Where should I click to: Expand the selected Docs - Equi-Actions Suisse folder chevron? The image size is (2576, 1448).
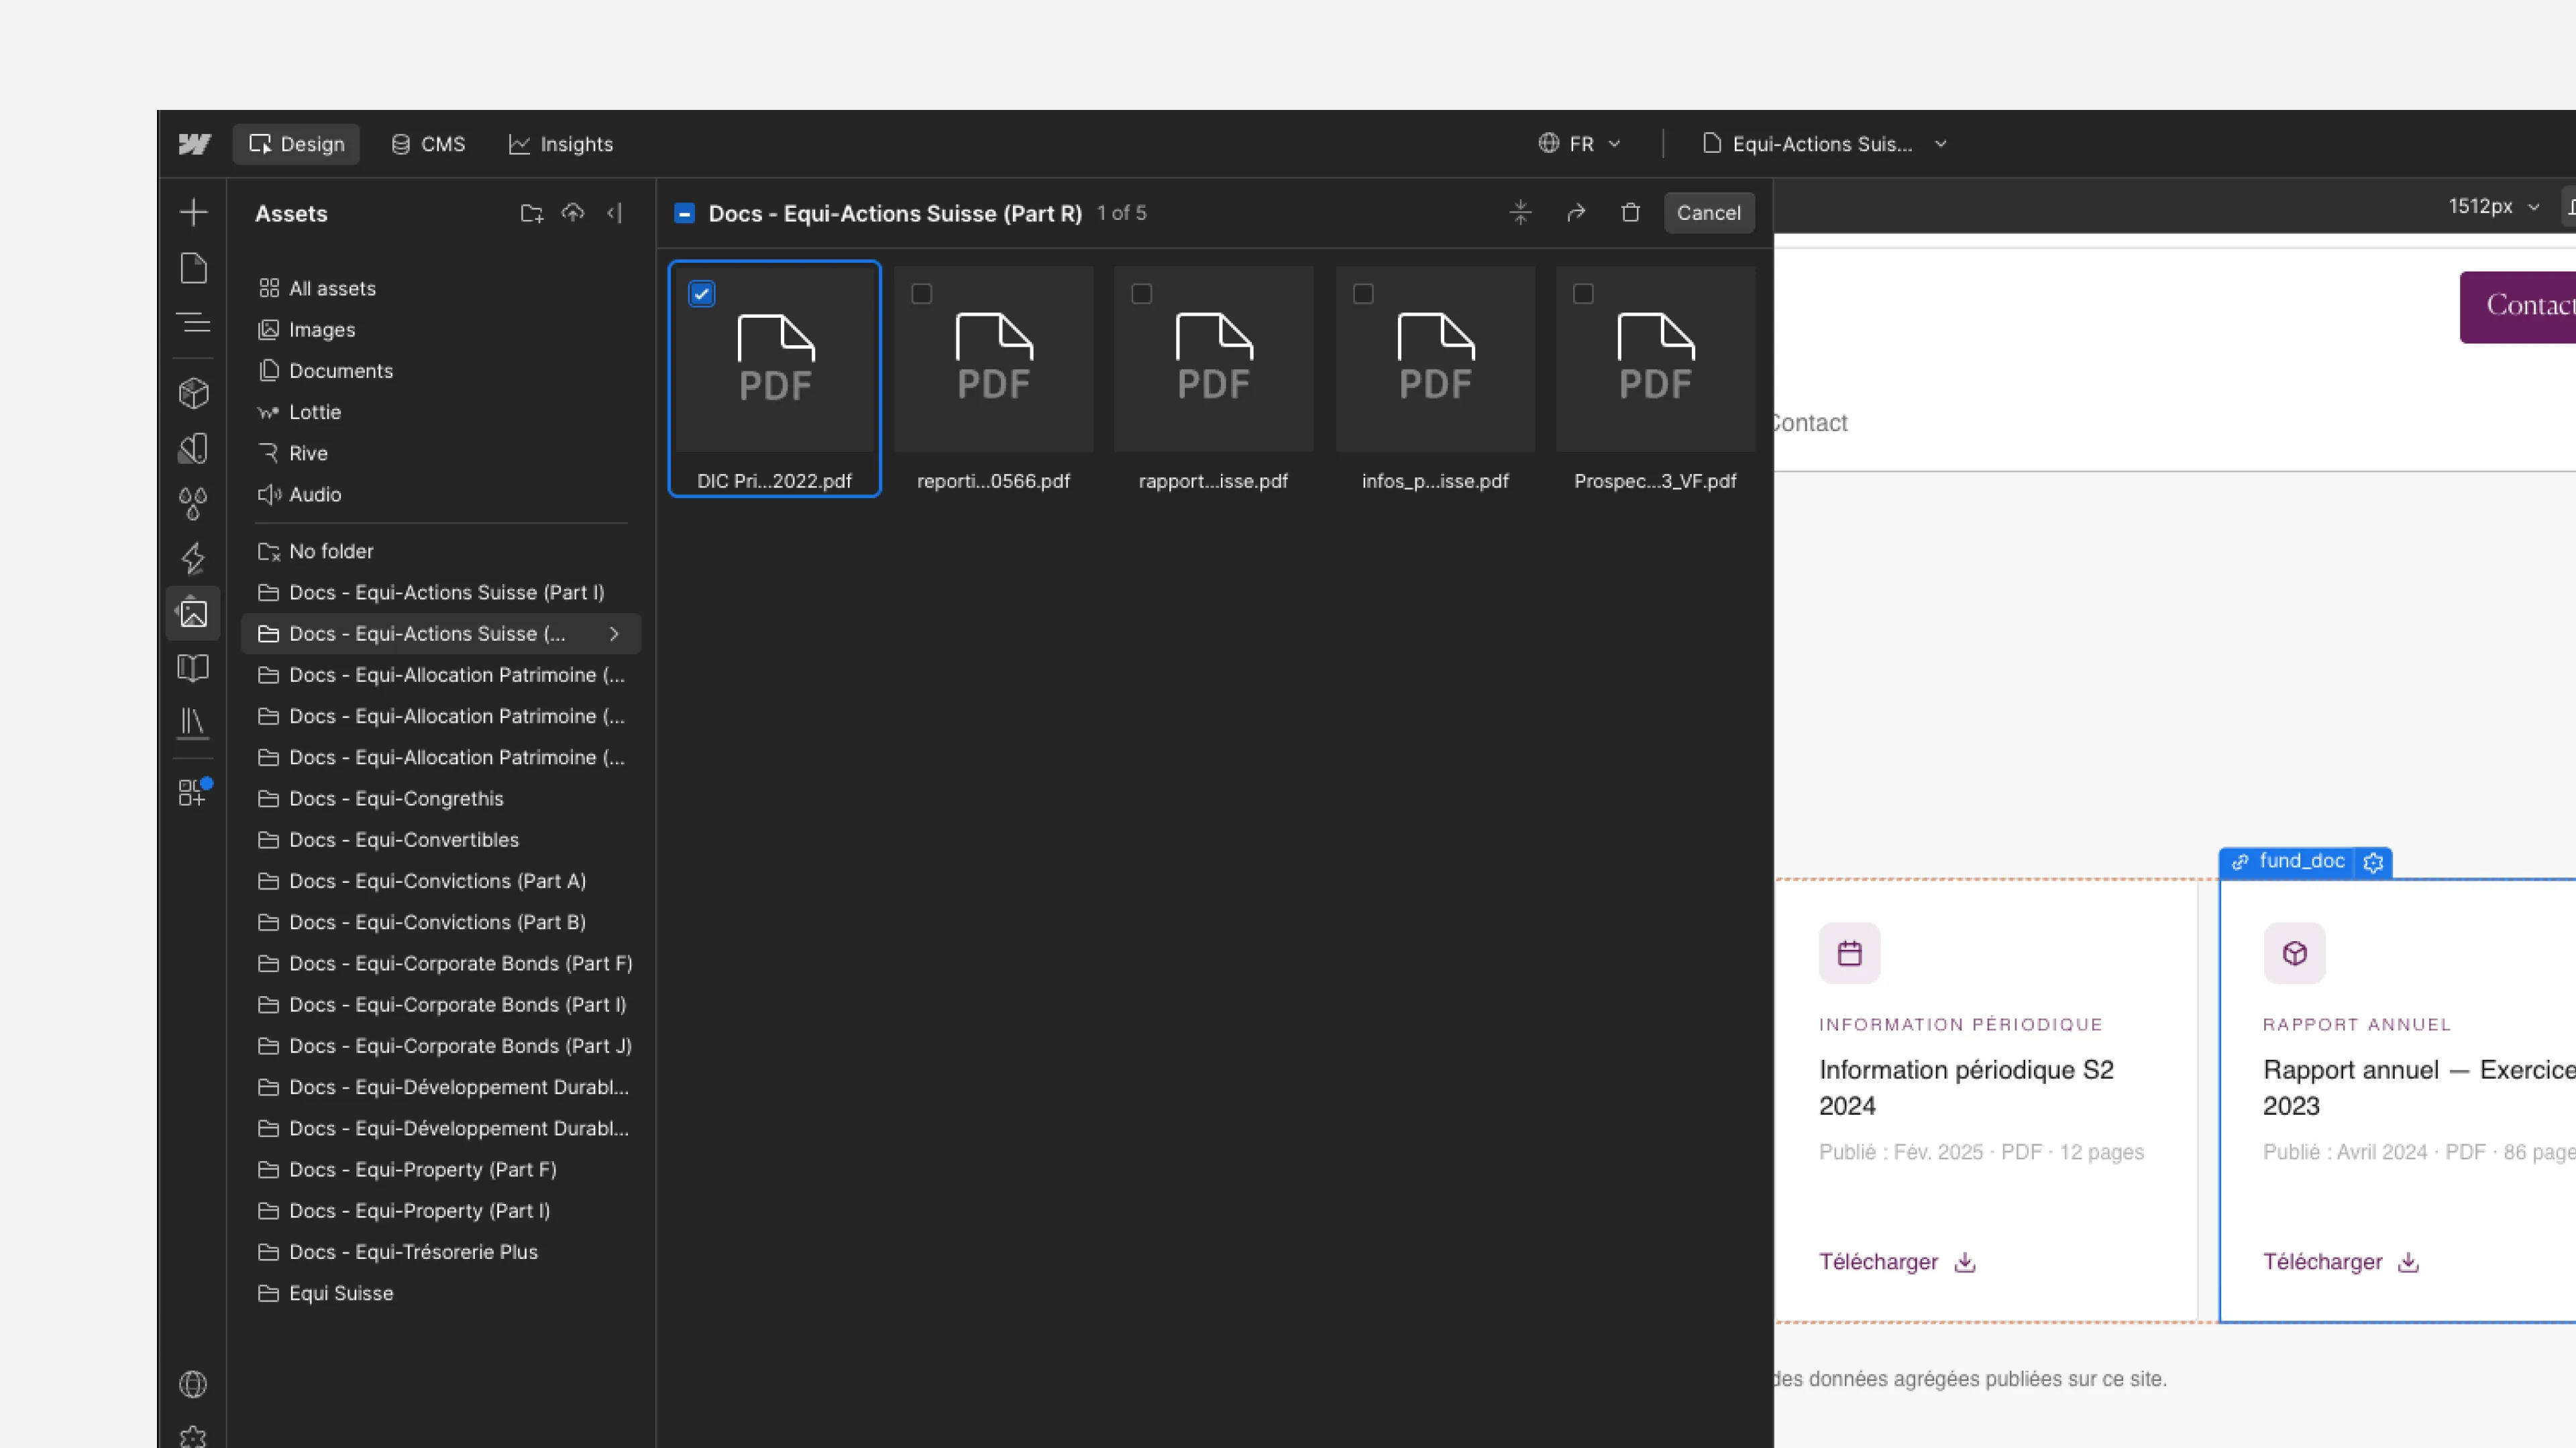pyautogui.click(x=614, y=633)
